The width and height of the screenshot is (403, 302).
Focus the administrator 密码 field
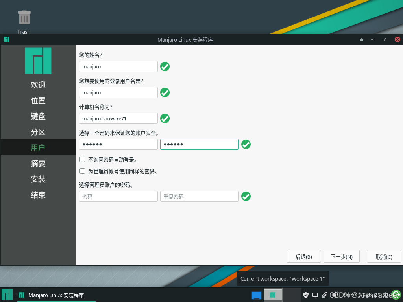coord(118,196)
